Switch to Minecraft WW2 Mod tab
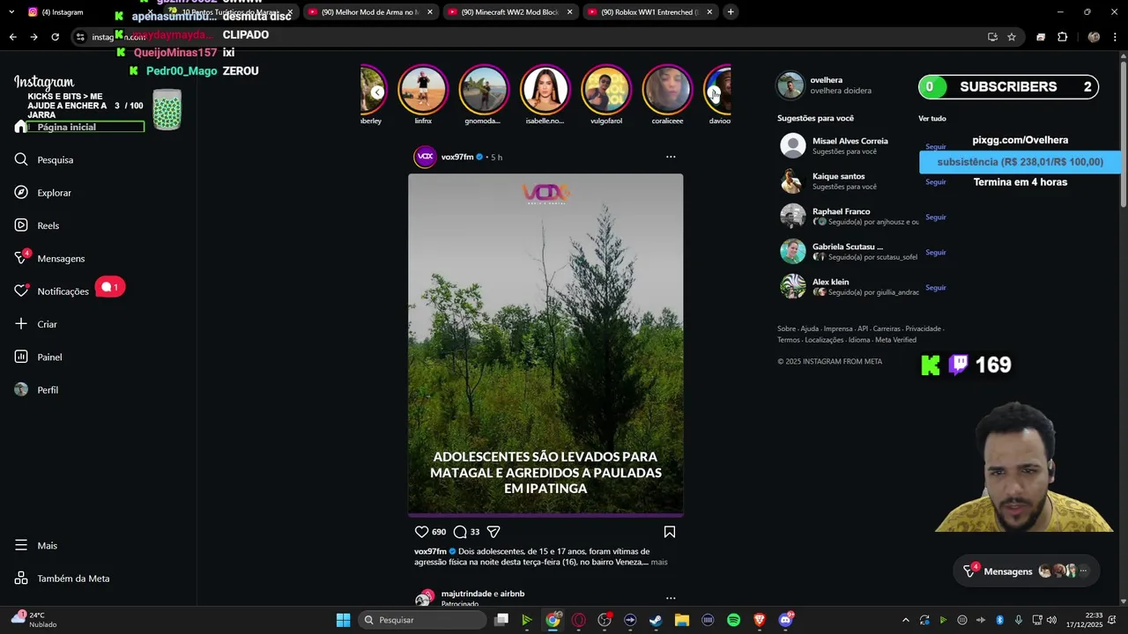The image size is (1128, 634). click(x=511, y=12)
